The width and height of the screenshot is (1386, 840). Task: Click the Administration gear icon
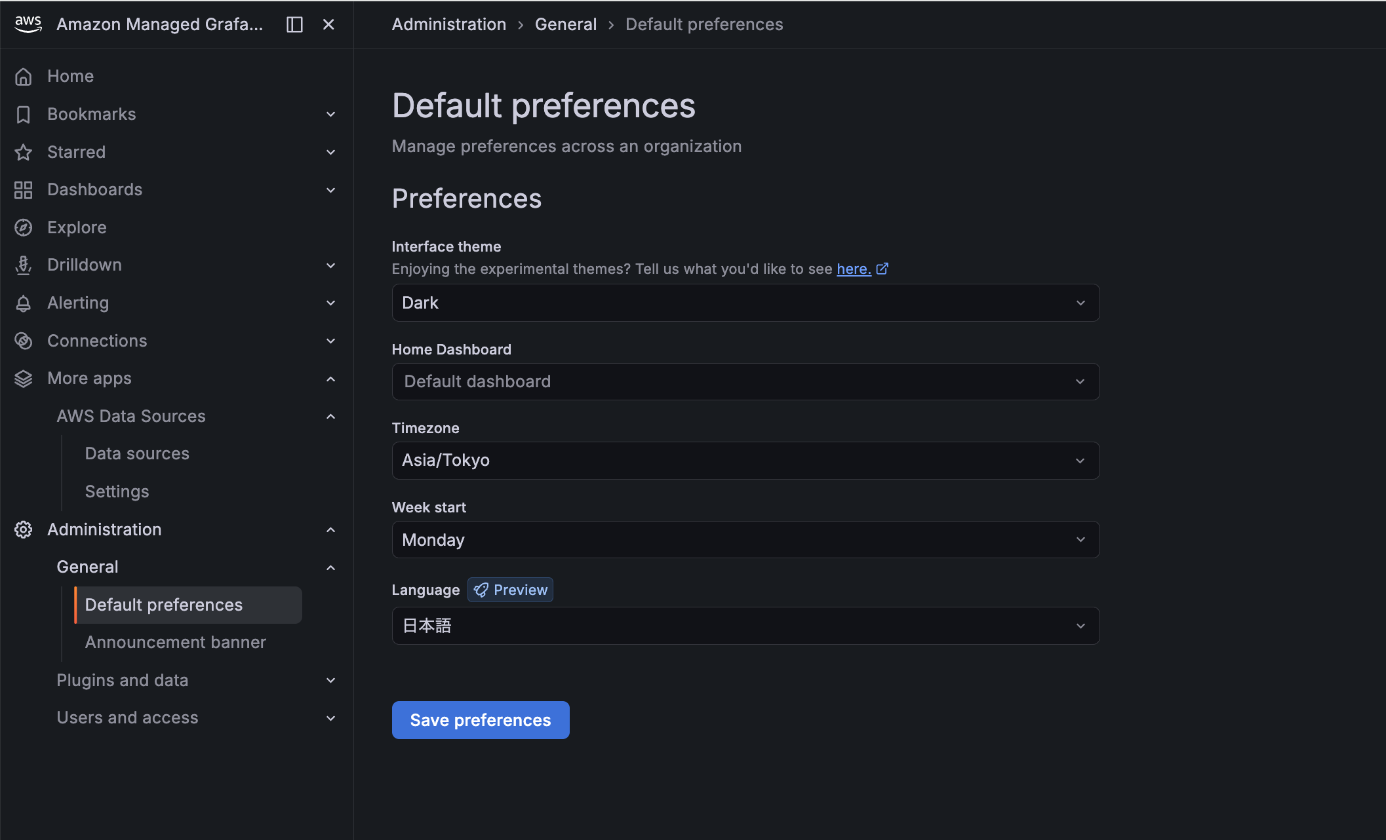[24, 529]
